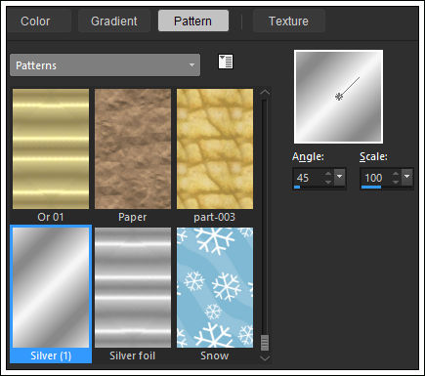Click the Scale input field
The height and width of the screenshot is (376, 425).
[x=376, y=178]
